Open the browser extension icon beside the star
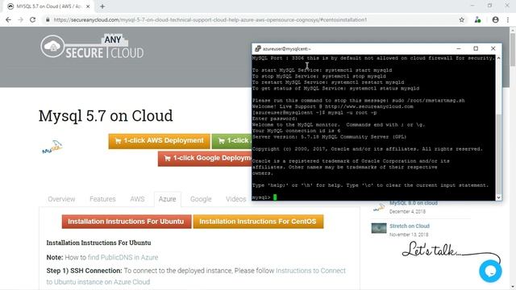 point(477,19)
